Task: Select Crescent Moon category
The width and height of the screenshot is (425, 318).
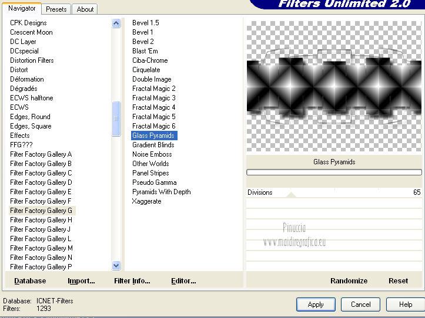Action: (x=31, y=32)
